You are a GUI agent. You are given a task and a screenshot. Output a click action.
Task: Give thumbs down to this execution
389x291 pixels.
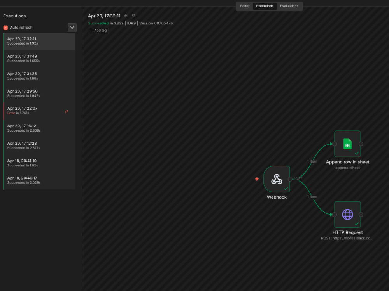tap(133, 16)
